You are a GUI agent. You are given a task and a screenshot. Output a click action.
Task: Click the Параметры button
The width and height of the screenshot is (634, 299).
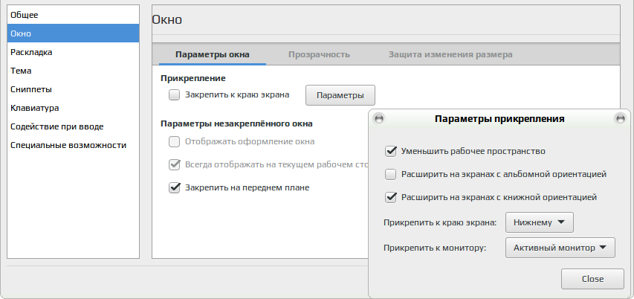(x=340, y=95)
